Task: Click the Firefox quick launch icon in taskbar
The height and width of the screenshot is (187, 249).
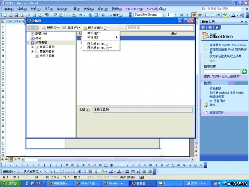Action: coord(38,183)
